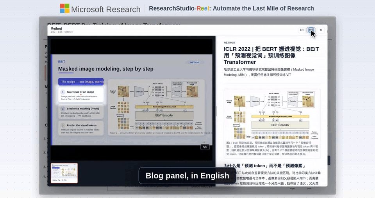The image size is (375, 198).
Task: Click the ResearchStudio-Reel header title
Action: click(x=231, y=8)
